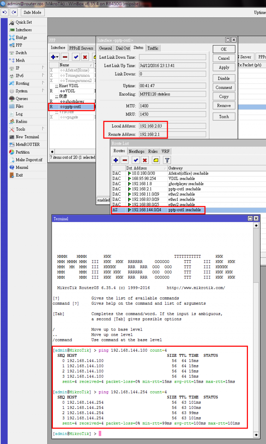Expand the IPv6 submenu
This screenshot has height=444, width=266.
(x=28, y=76)
